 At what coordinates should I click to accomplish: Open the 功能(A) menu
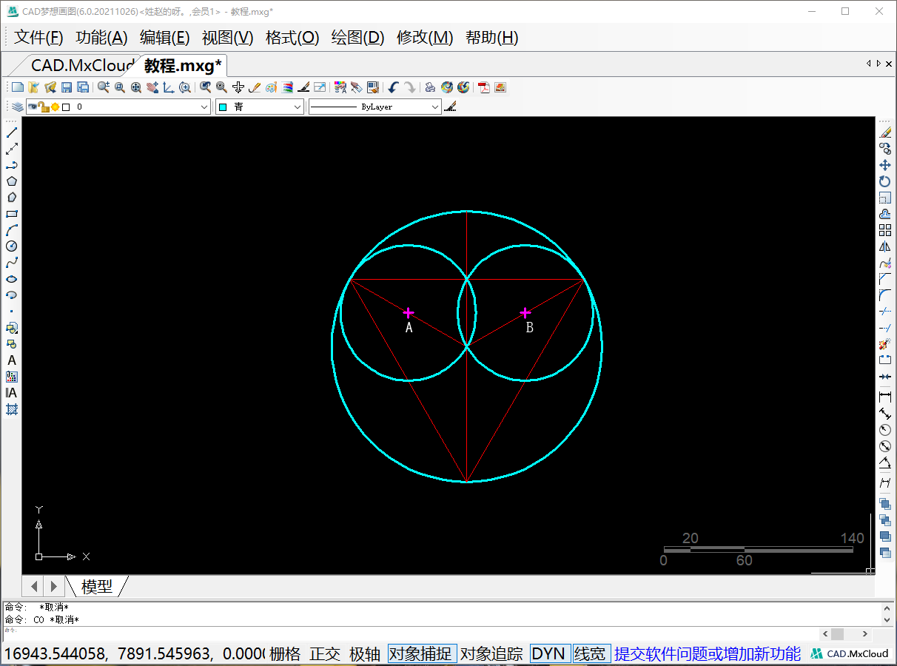click(x=102, y=38)
